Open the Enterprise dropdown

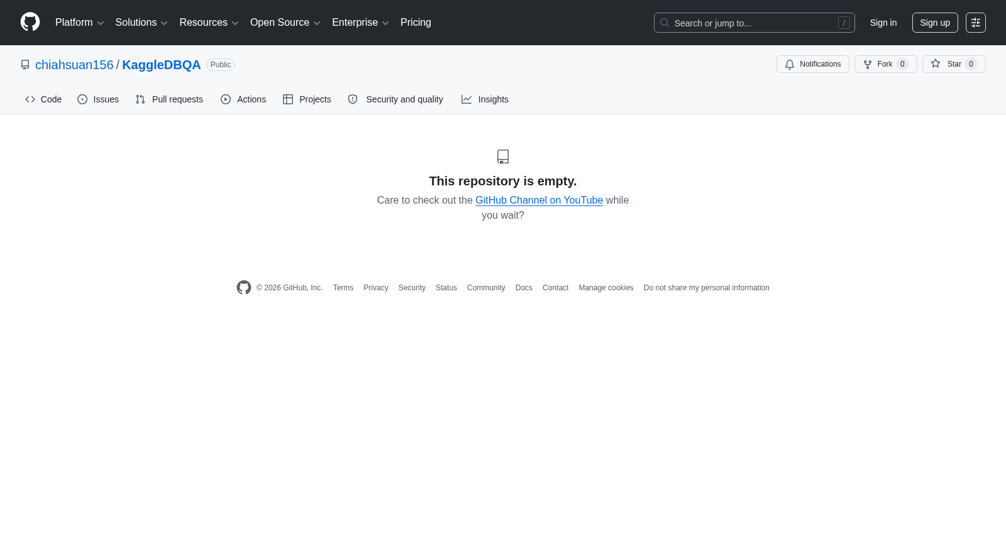(x=360, y=23)
